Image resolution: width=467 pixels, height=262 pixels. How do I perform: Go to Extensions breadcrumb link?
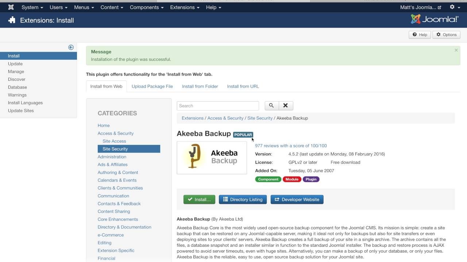(x=193, y=118)
